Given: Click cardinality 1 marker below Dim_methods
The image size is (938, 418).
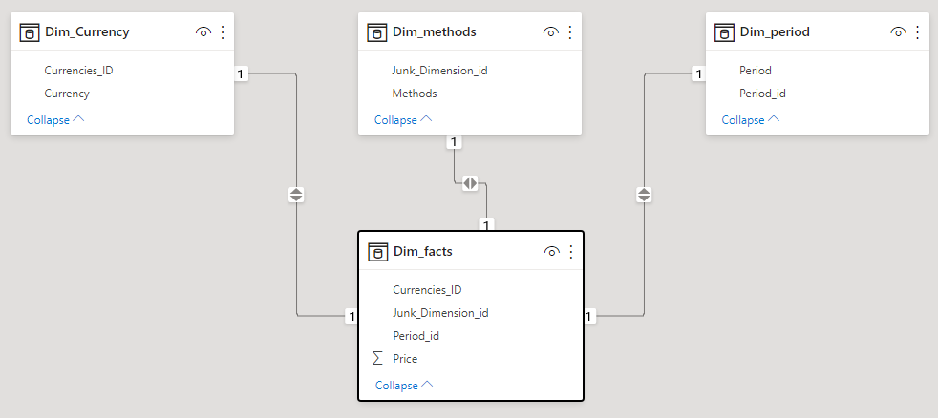Looking at the screenshot, I should coord(454,142).
